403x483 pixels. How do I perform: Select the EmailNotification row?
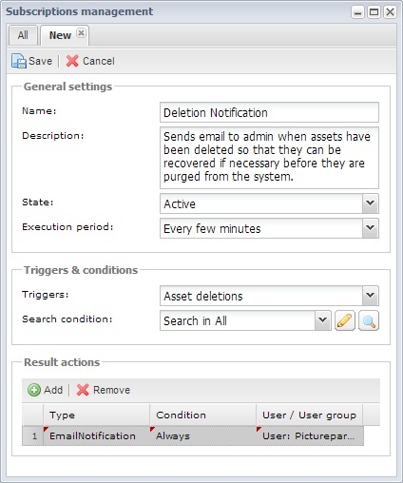[193, 435]
